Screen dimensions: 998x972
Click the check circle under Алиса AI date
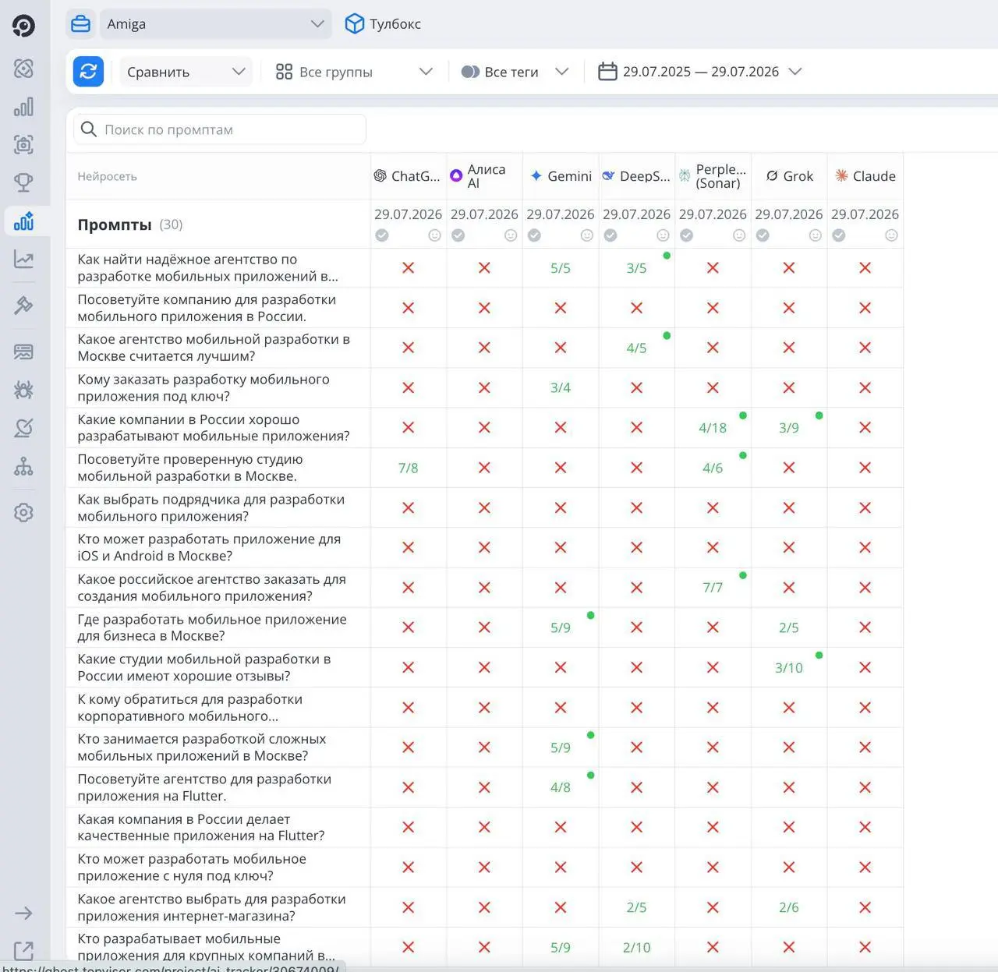[458, 235]
